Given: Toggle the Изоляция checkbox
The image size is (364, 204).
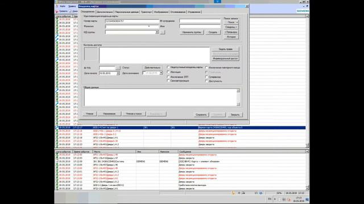Looking at the screenshot, I should (168, 72).
